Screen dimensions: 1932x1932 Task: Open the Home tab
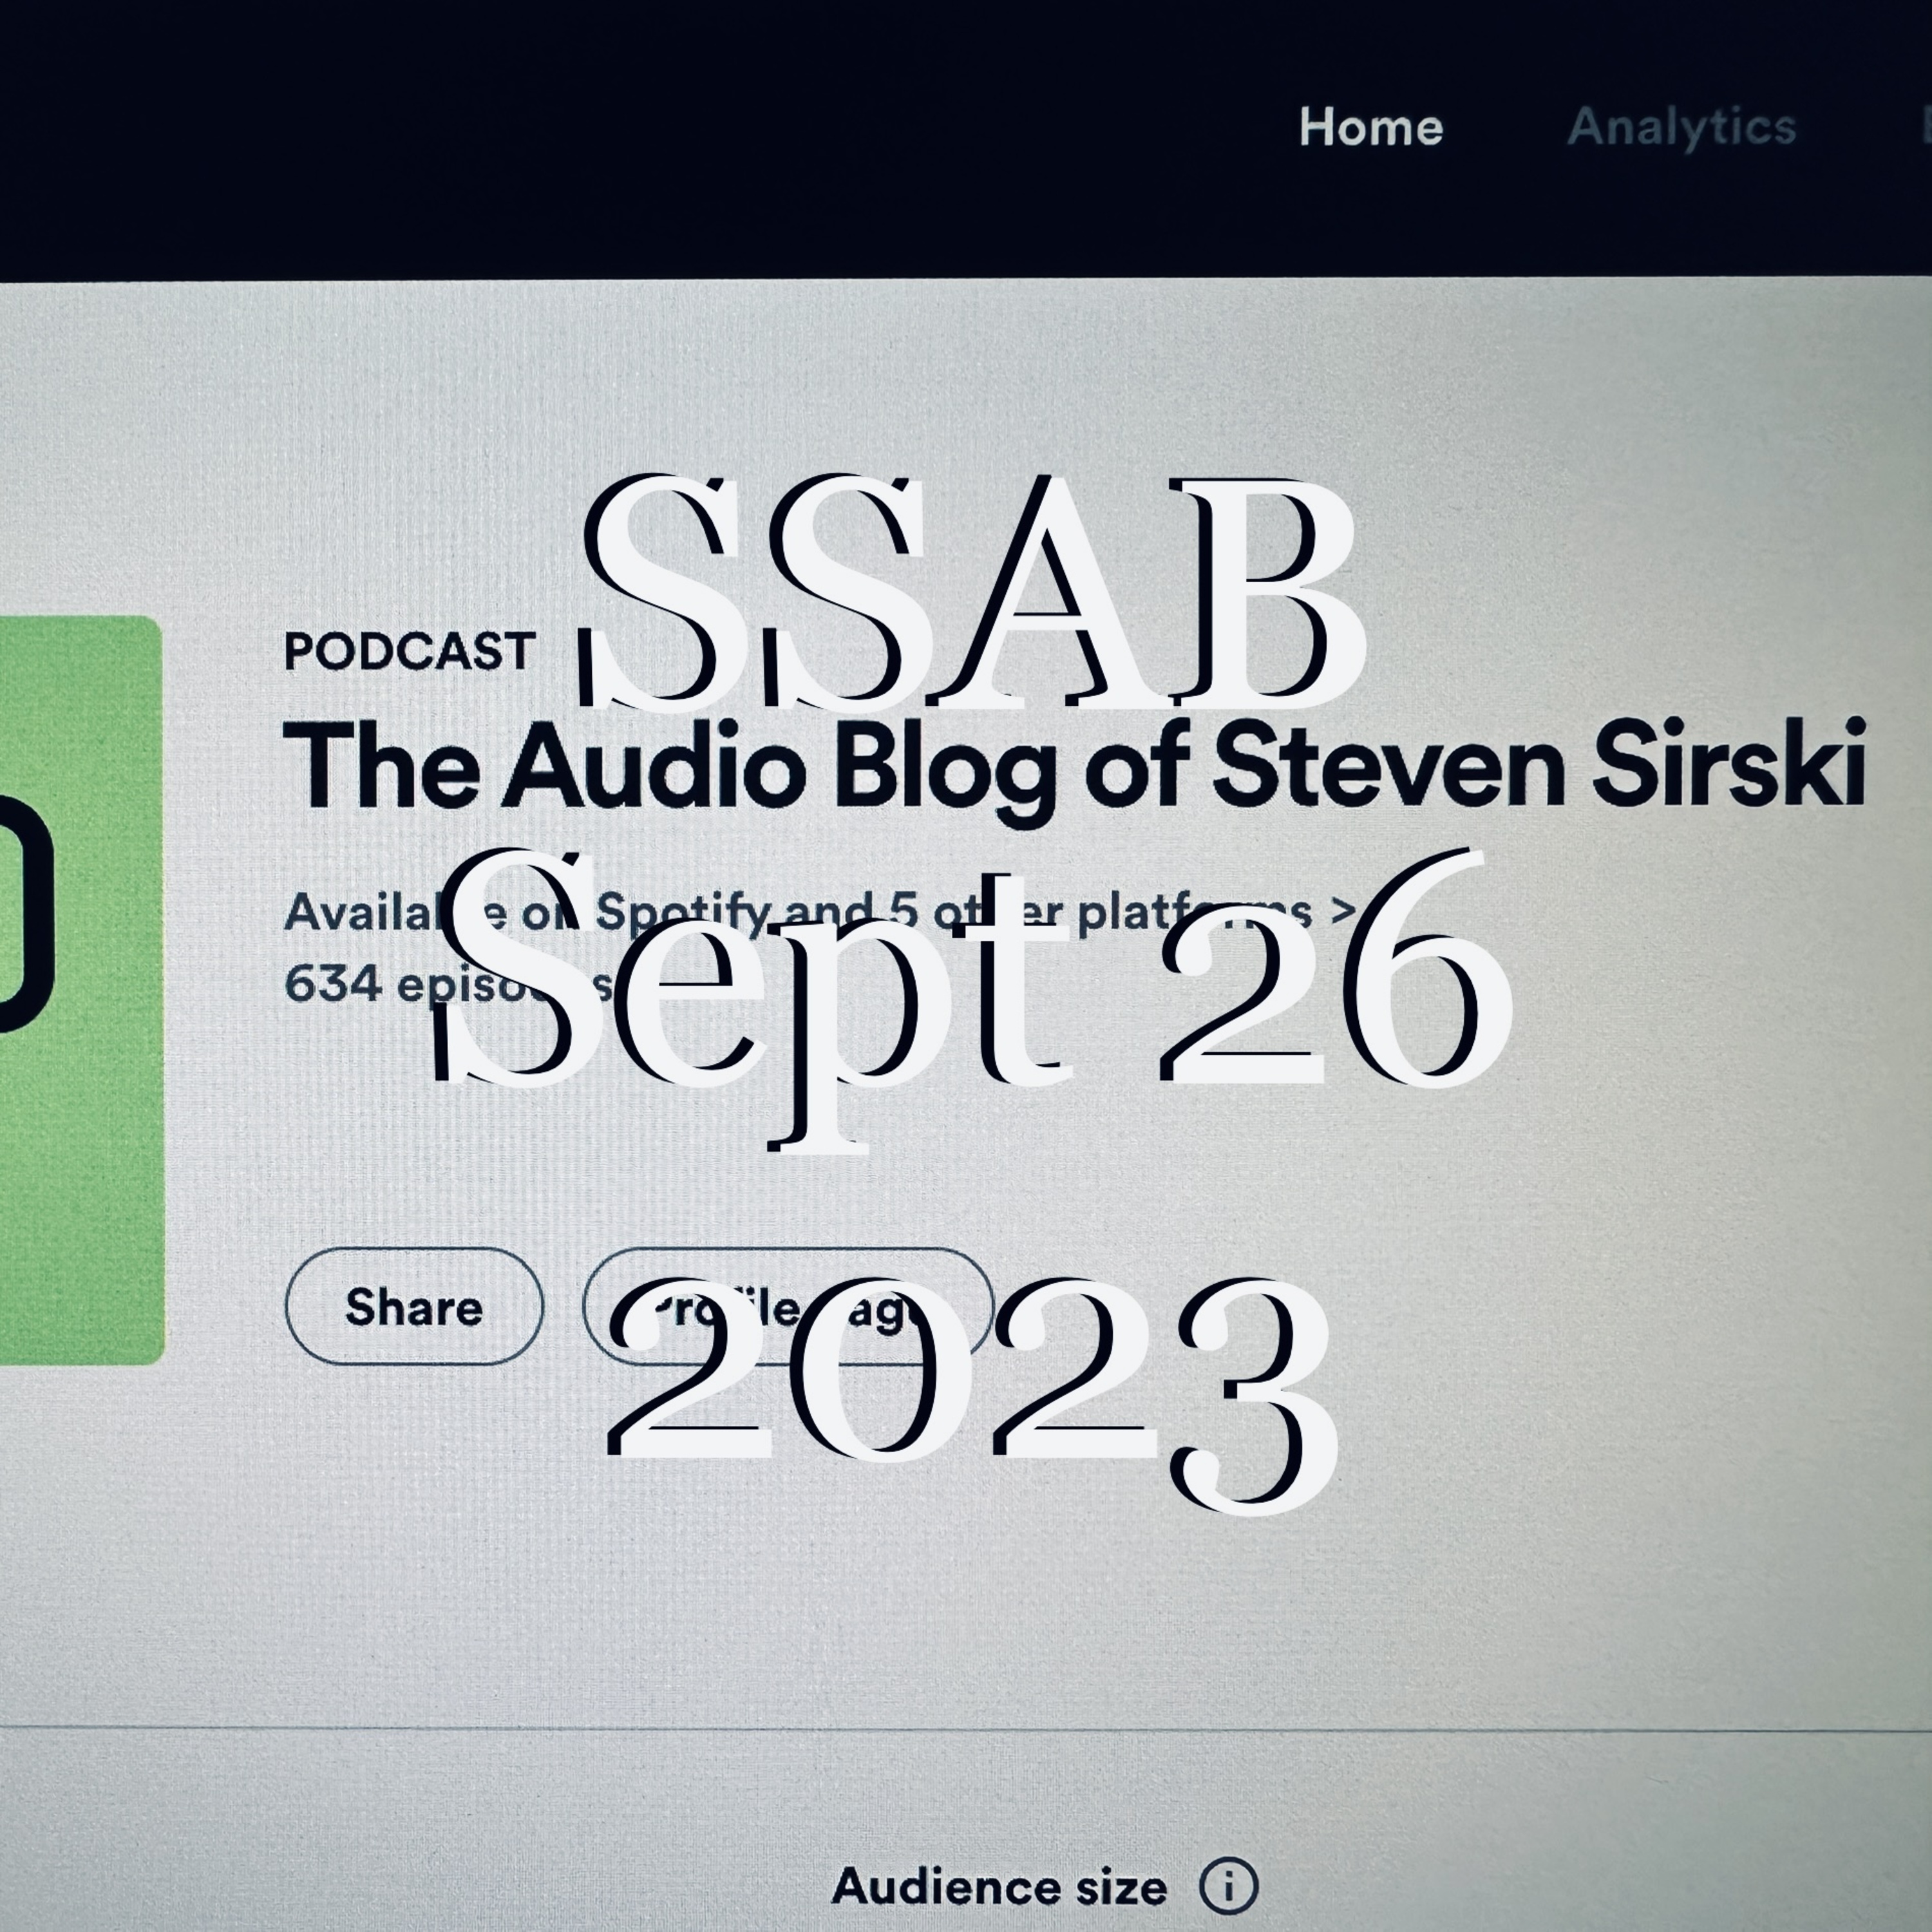click(x=1370, y=128)
